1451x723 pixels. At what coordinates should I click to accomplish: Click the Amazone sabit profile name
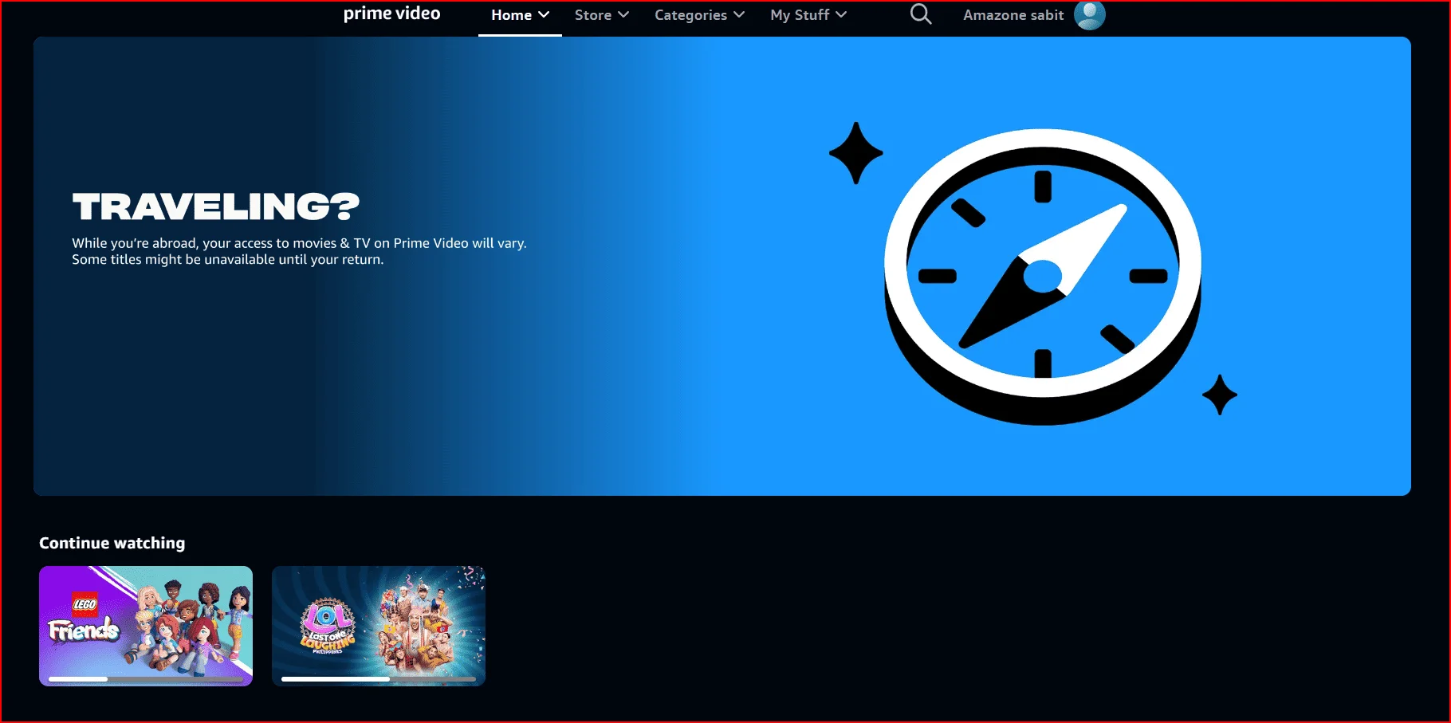[1013, 15]
